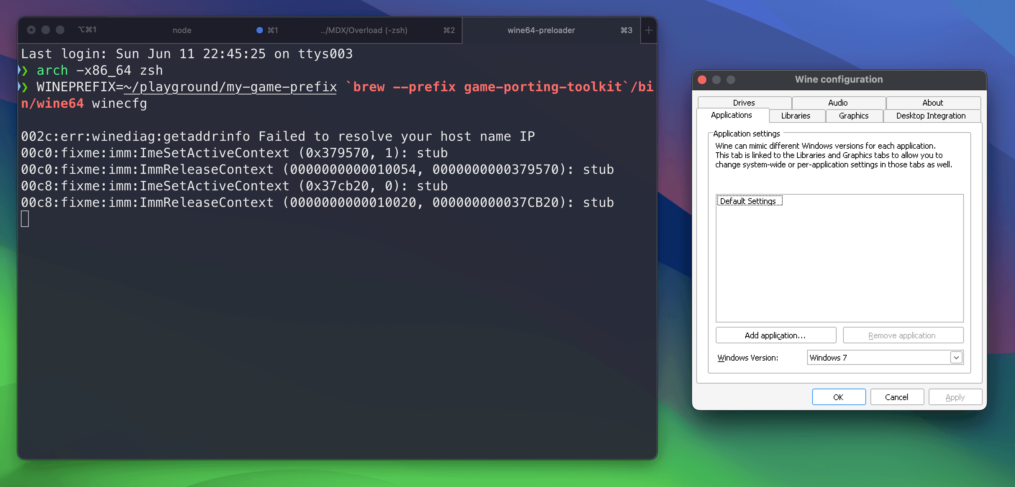Select the Applications tab
1015x487 pixels.
[731, 115]
